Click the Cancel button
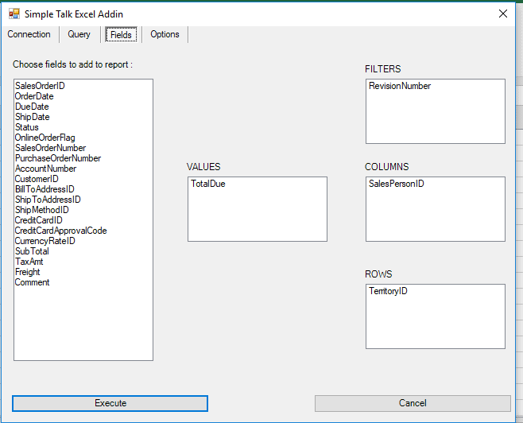Screen dimensions: 523x423 coord(413,403)
